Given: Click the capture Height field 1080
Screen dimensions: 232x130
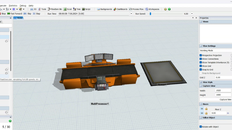Looking at the screenshot, I should pos(223,95).
